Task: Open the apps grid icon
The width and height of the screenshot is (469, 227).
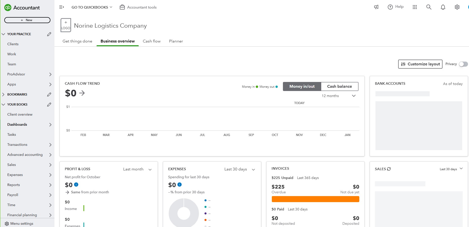Action: point(415,7)
